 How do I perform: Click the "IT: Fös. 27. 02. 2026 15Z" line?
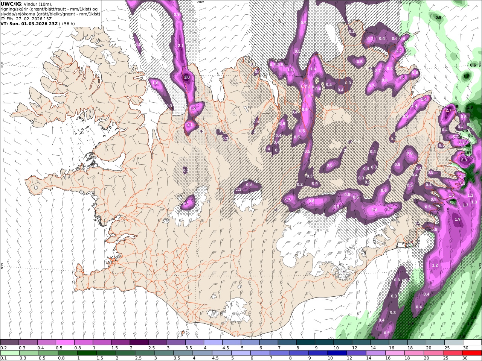click(26, 19)
